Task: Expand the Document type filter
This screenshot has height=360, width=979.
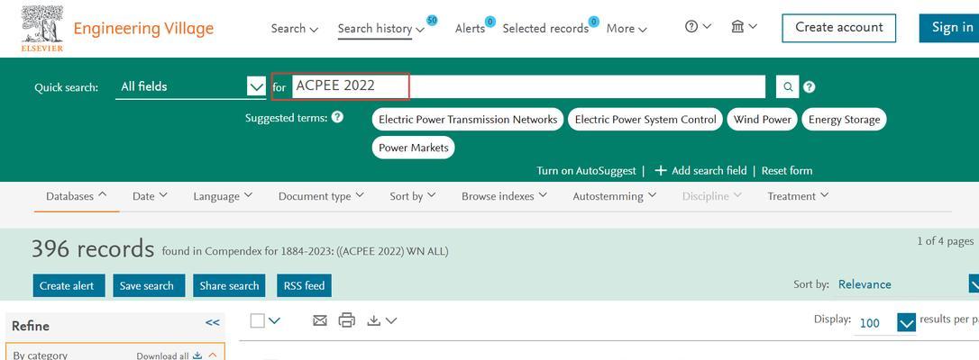Action: [x=321, y=196]
